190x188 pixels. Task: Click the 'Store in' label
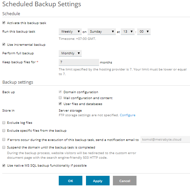[8, 110]
